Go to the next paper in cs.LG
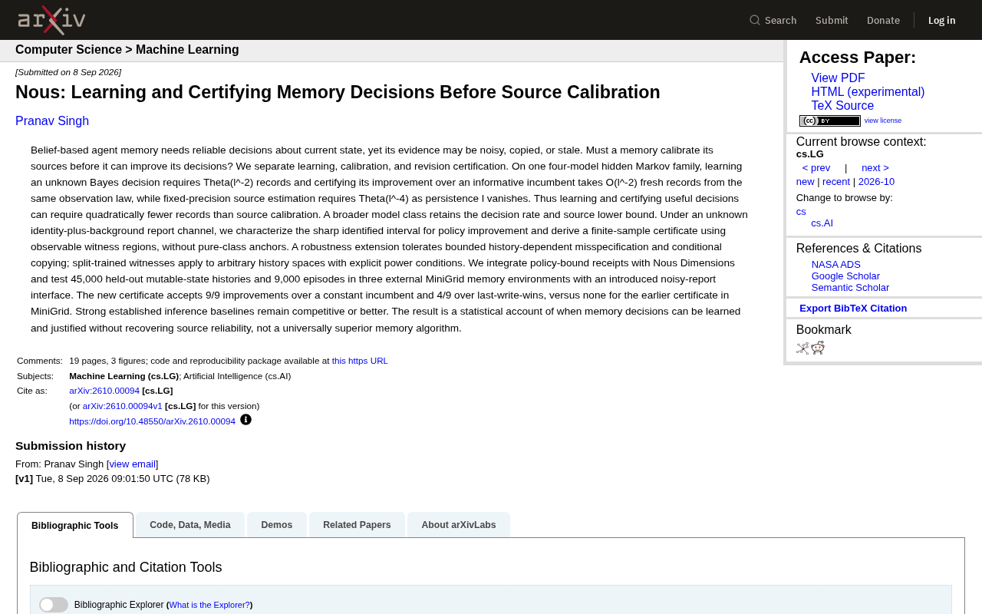982x614 pixels. coord(875,168)
